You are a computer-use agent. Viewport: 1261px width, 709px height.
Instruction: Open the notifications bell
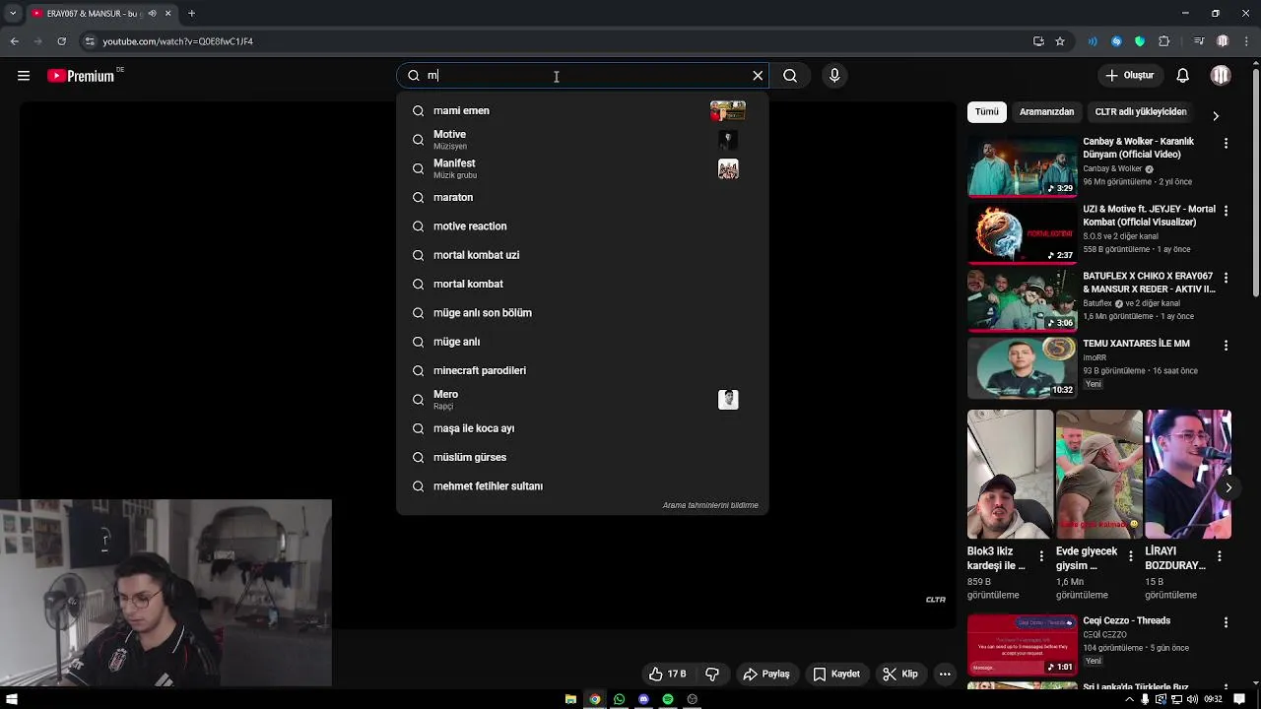1183,76
